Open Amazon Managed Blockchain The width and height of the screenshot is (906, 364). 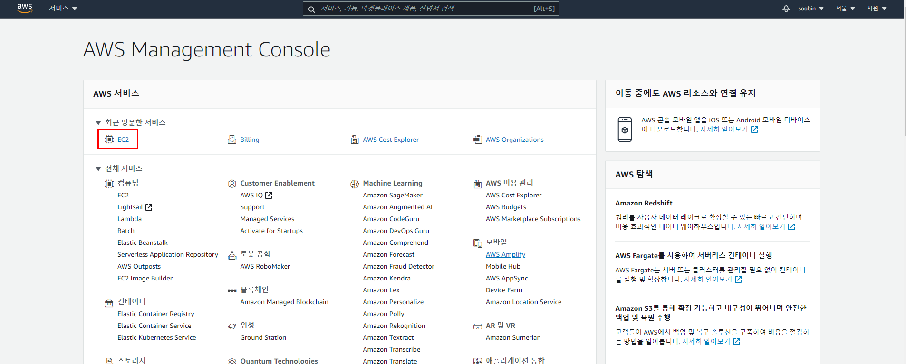point(284,302)
